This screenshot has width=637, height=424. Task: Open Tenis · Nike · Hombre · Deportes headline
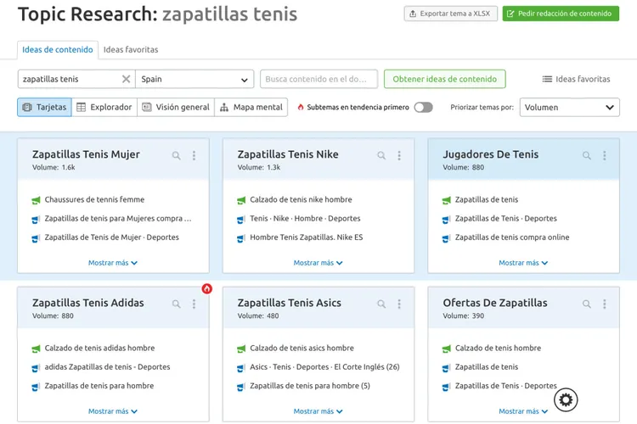pyautogui.click(x=305, y=218)
